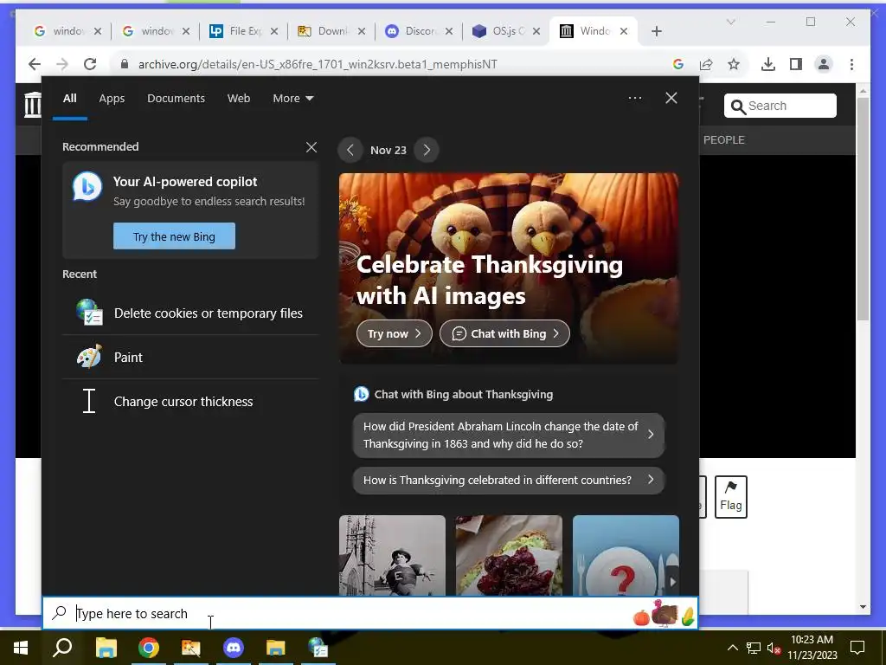
Task: Switch to the Discord browser tab
Action: [x=419, y=31]
